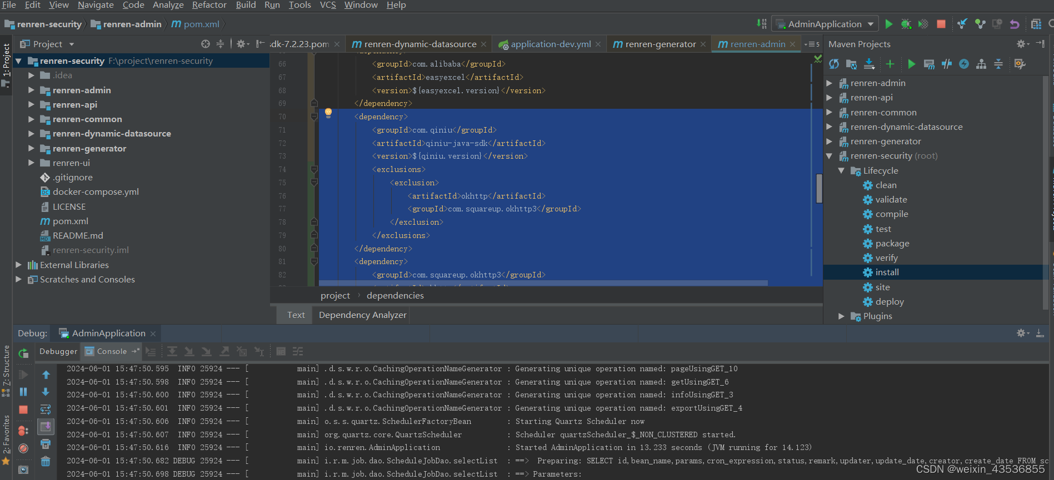Image resolution: width=1054 pixels, height=480 pixels.
Task: Switch to Debugger tab
Action: tap(58, 351)
